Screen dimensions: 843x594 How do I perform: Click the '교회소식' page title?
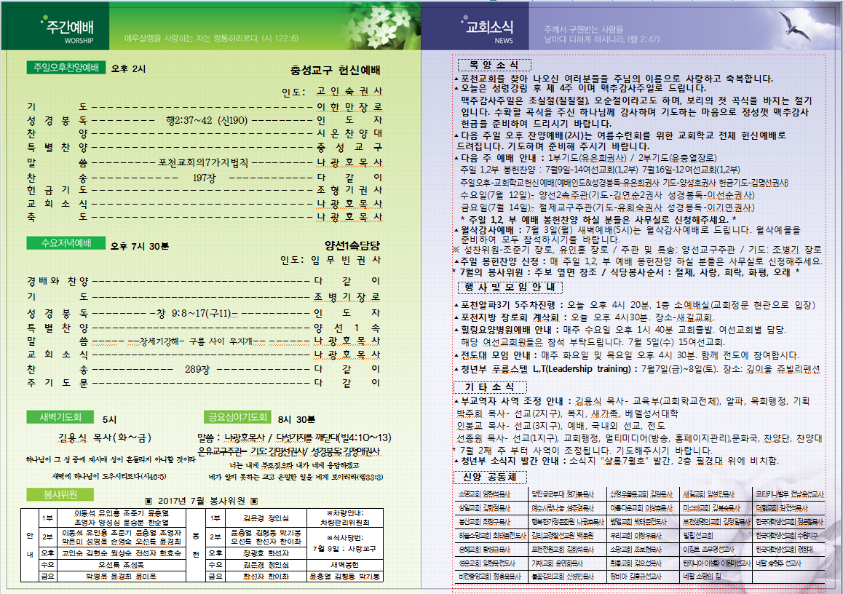(489, 26)
